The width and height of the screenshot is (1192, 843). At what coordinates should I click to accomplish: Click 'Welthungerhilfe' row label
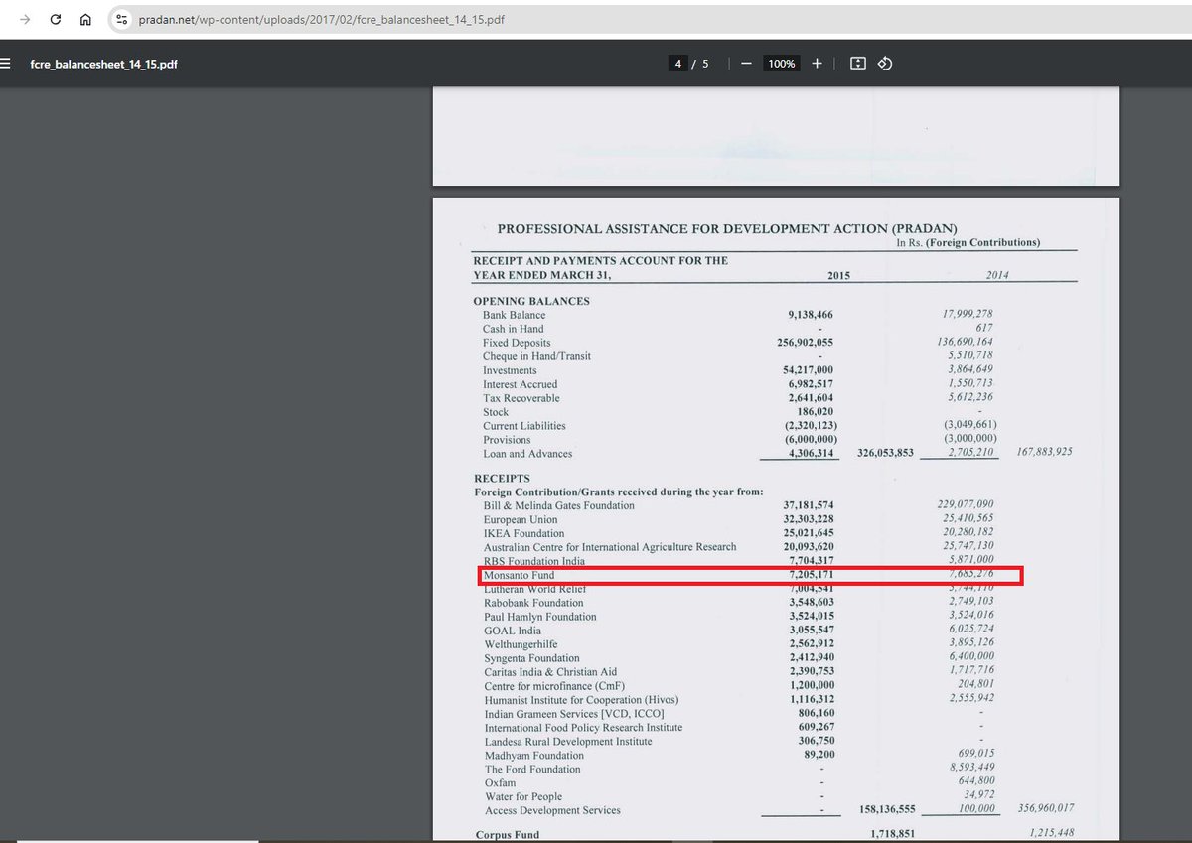(521, 644)
